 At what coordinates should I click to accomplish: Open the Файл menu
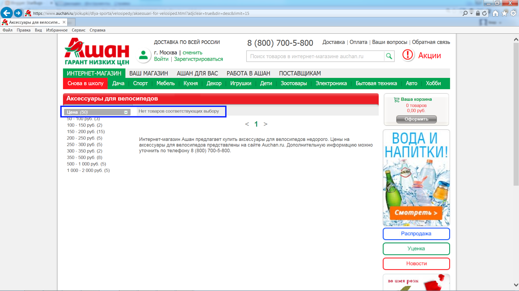pyautogui.click(x=7, y=30)
